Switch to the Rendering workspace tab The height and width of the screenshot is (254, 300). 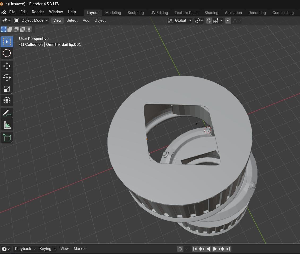[x=257, y=13]
